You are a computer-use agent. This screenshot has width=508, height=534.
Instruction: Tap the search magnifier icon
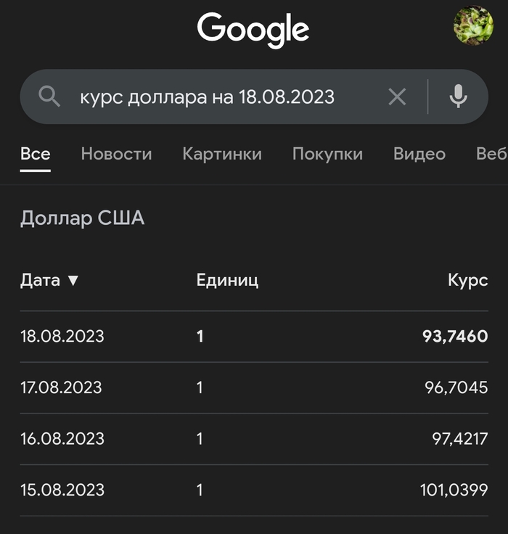click(x=49, y=96)
